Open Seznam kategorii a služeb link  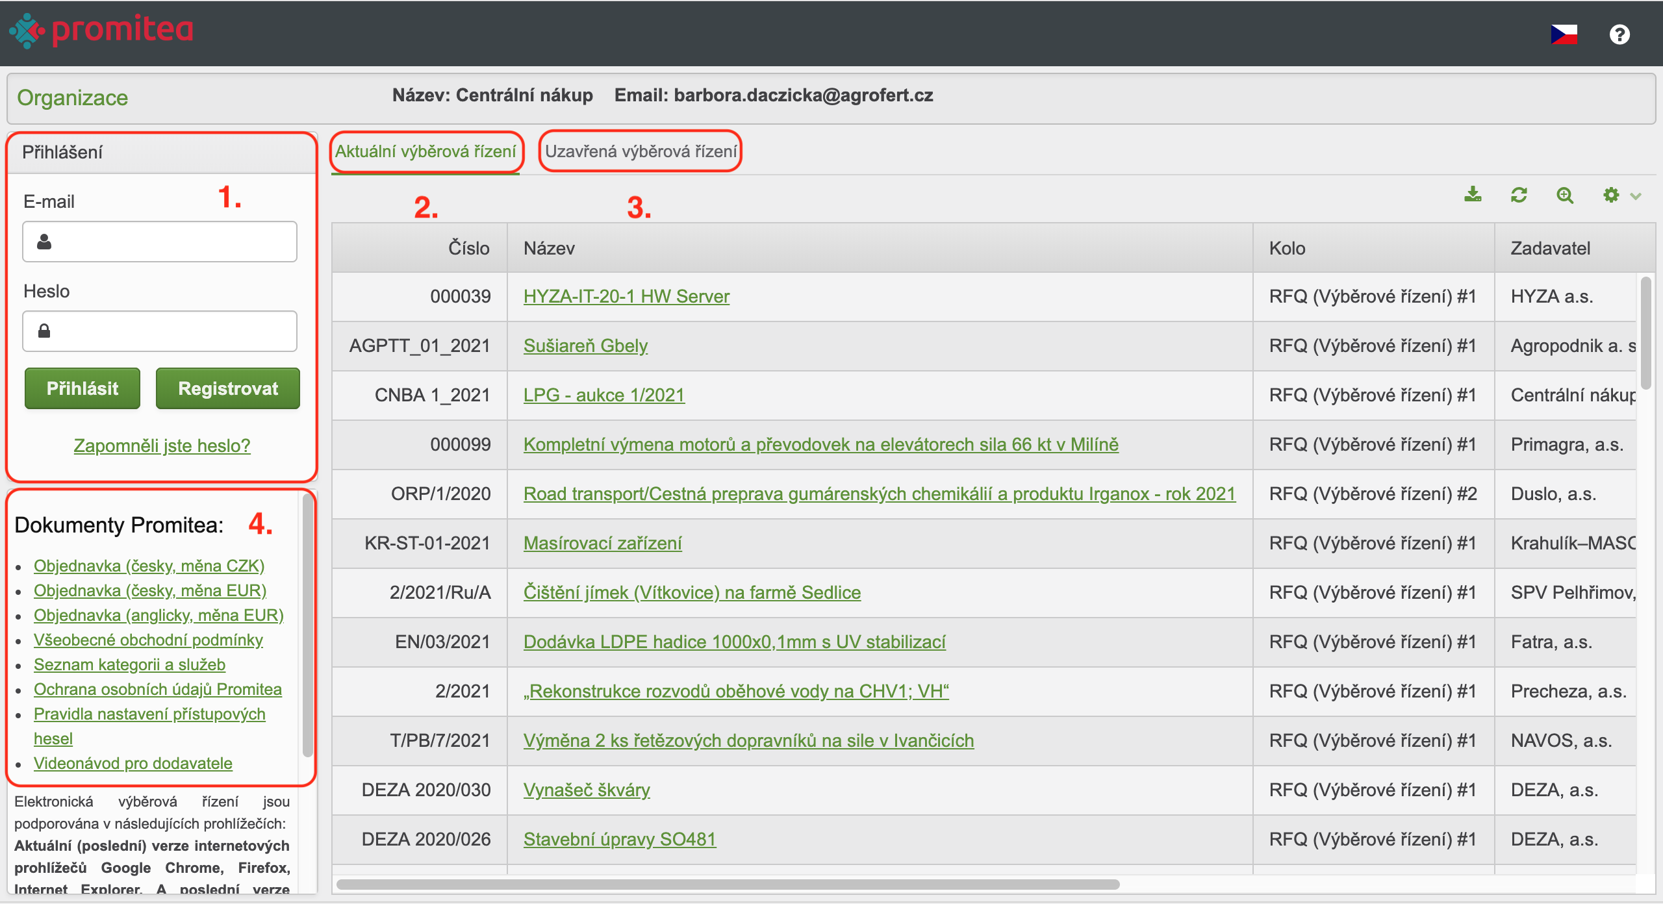point(129,664)
